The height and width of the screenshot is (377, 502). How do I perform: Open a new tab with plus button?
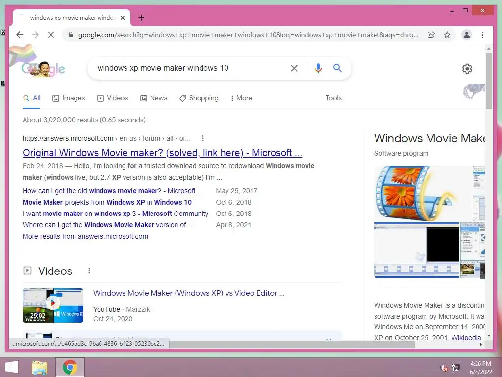(x=141, y=18)
